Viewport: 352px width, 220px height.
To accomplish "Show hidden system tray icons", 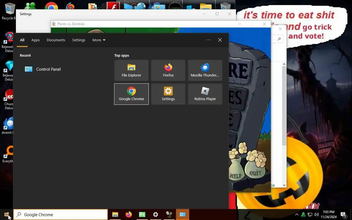I will [297, 215].
